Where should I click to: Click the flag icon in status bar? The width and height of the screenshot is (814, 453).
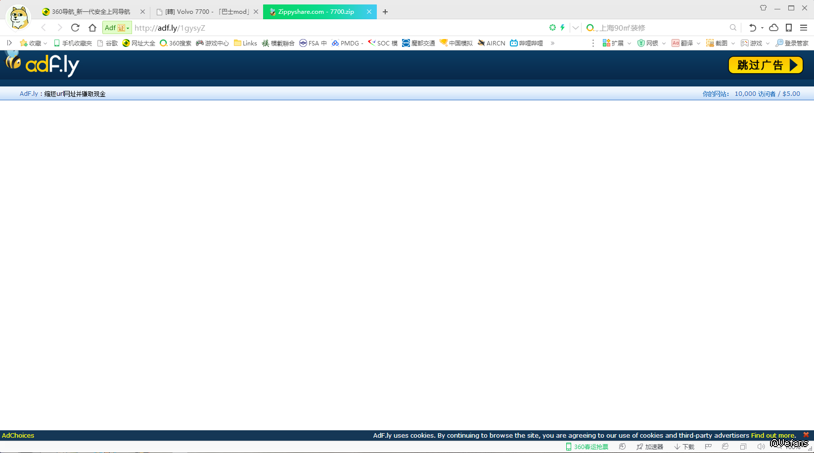click(708, 447)
